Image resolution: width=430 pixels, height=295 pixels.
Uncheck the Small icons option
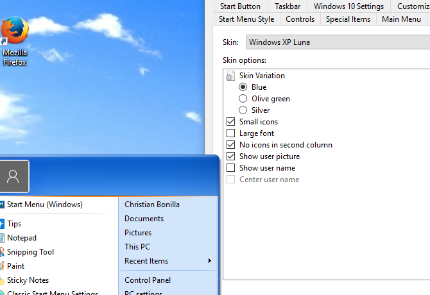(x=230, y=122)
